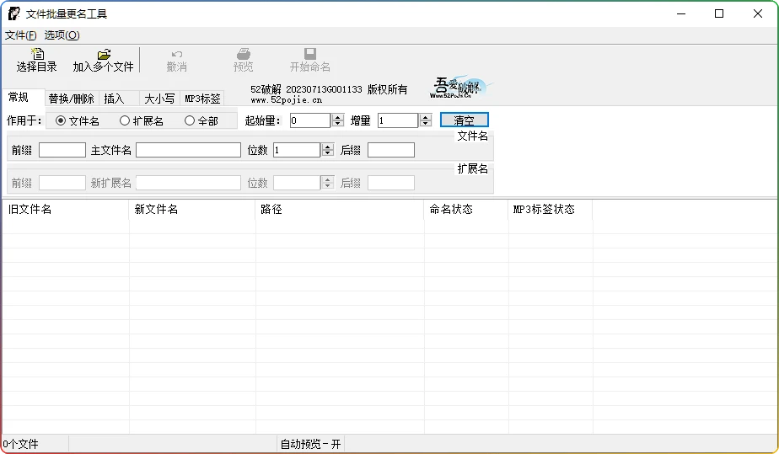Click the application icon in the title bar
The image size is (779, 454).
coord(13,13)
